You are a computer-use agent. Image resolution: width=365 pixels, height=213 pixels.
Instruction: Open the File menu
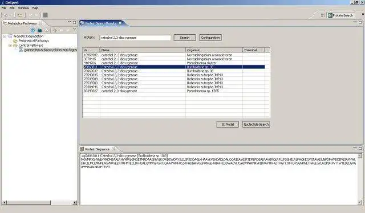coord(4,8)
